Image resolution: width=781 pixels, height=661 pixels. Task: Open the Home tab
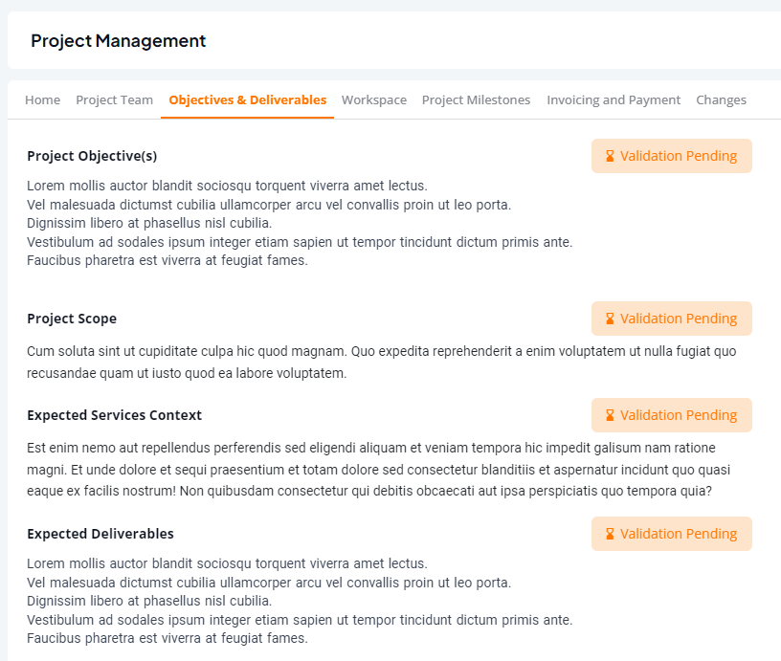click(x=43, y=100)
